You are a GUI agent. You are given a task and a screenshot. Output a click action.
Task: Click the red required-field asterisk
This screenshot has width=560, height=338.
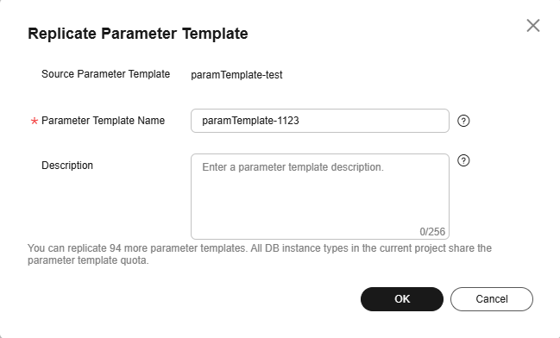(35, 121)
